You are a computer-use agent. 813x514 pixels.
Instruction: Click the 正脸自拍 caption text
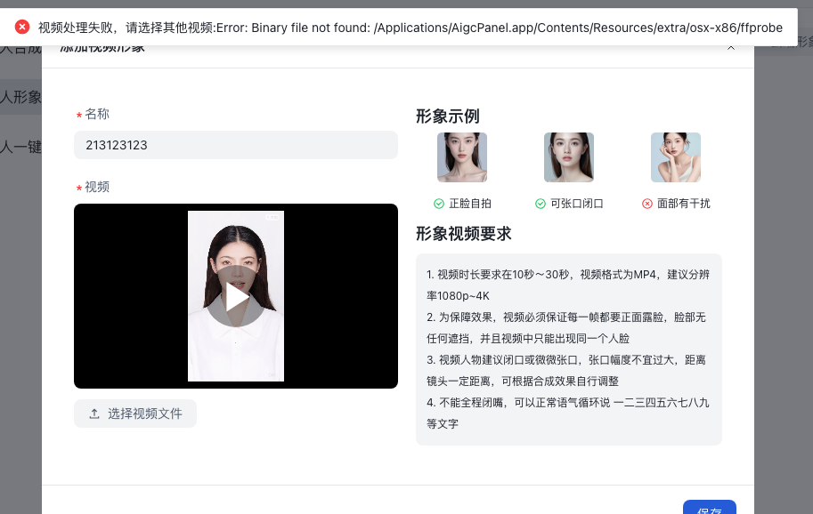point(470,204)
